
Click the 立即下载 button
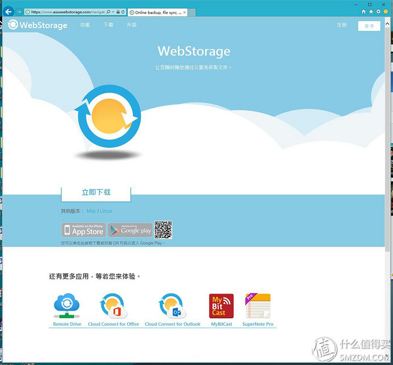[96, 193]
